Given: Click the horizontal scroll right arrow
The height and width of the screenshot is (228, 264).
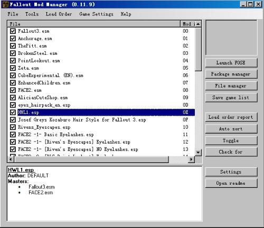Looking at the screenshot, I should tap(191, 159).
